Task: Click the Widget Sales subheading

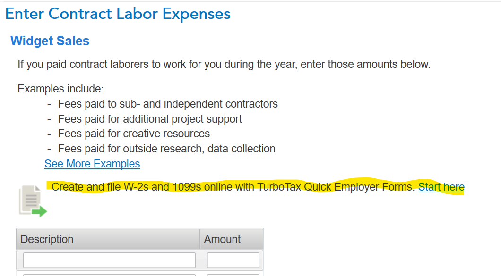Action: pyautogui.click(x=50, y=41)
